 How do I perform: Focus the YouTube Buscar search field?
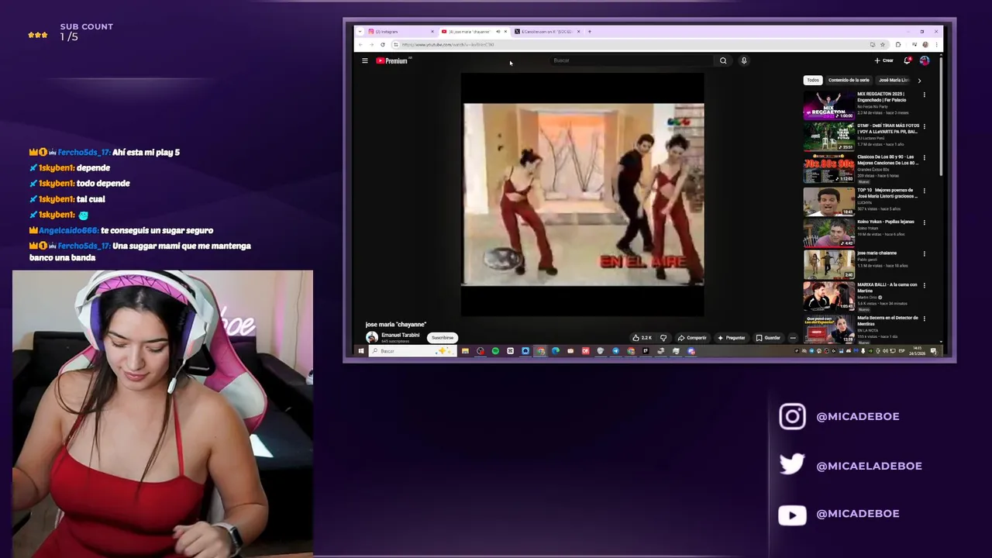[x=632, y=60]
